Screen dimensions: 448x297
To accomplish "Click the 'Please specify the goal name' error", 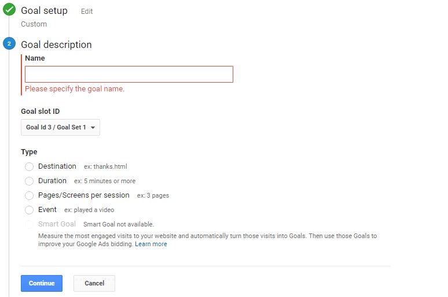I will pyautogui.click(x=75, y=89).
